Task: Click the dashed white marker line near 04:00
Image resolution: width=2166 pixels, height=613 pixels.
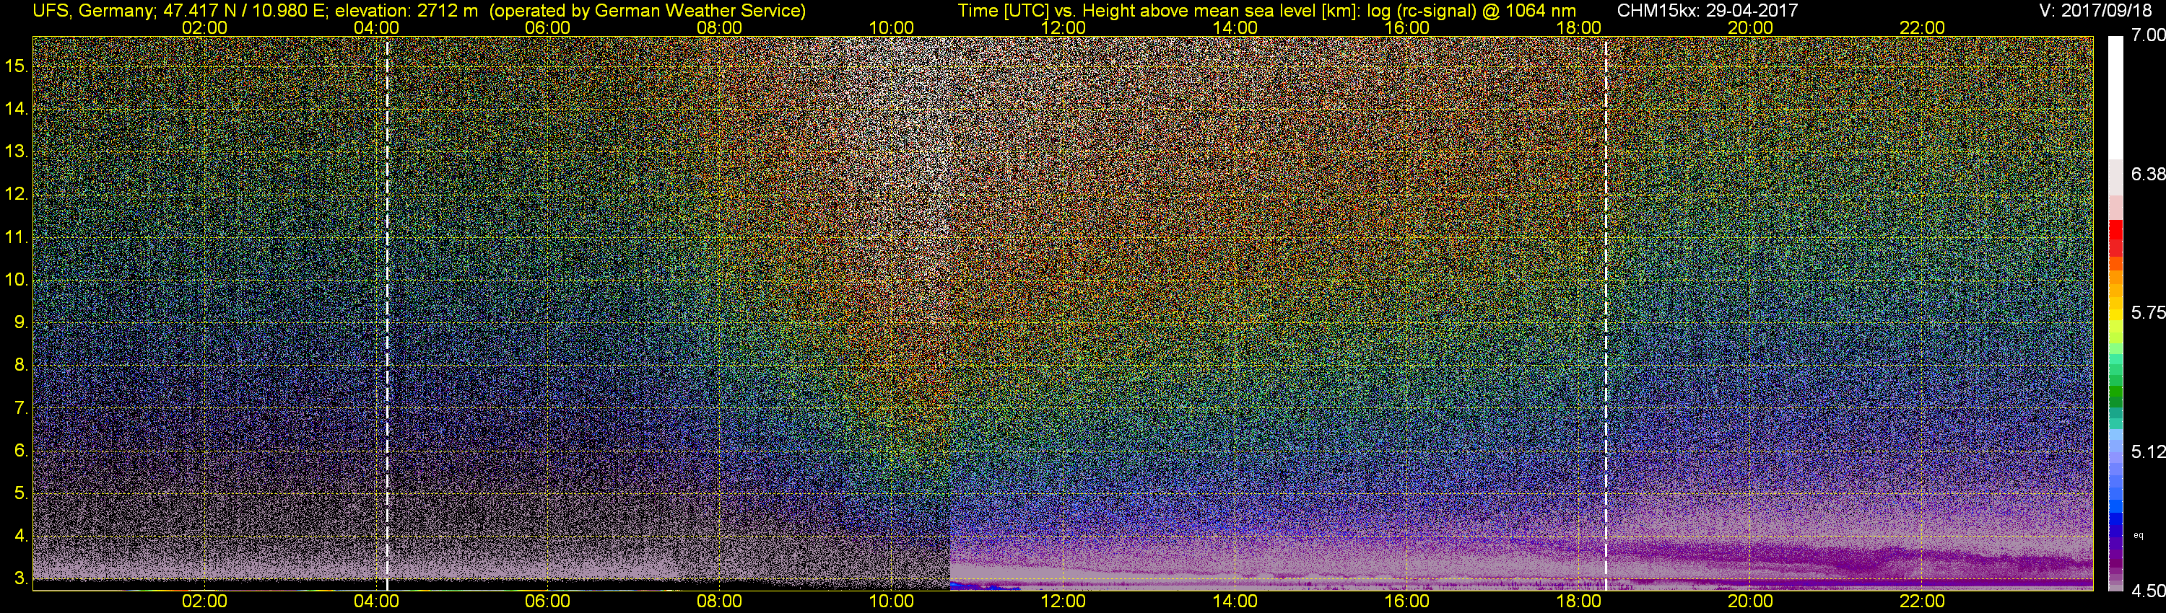Action: [x=387, y=313]
